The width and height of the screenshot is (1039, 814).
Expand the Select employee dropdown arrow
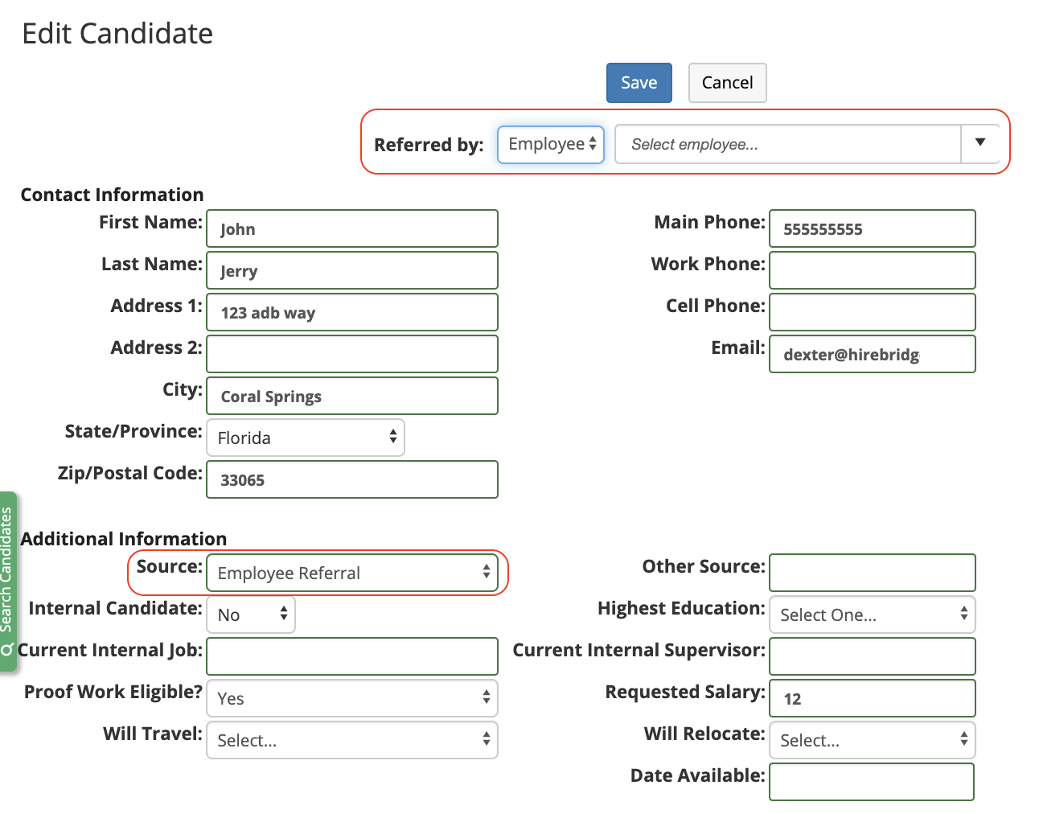tap(980, 144)
